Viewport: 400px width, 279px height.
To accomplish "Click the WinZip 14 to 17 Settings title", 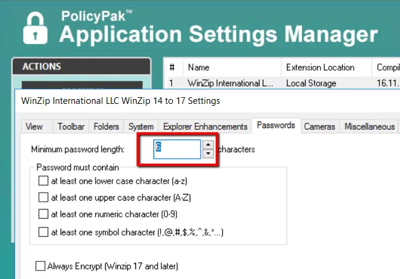I will click(120, 101).
